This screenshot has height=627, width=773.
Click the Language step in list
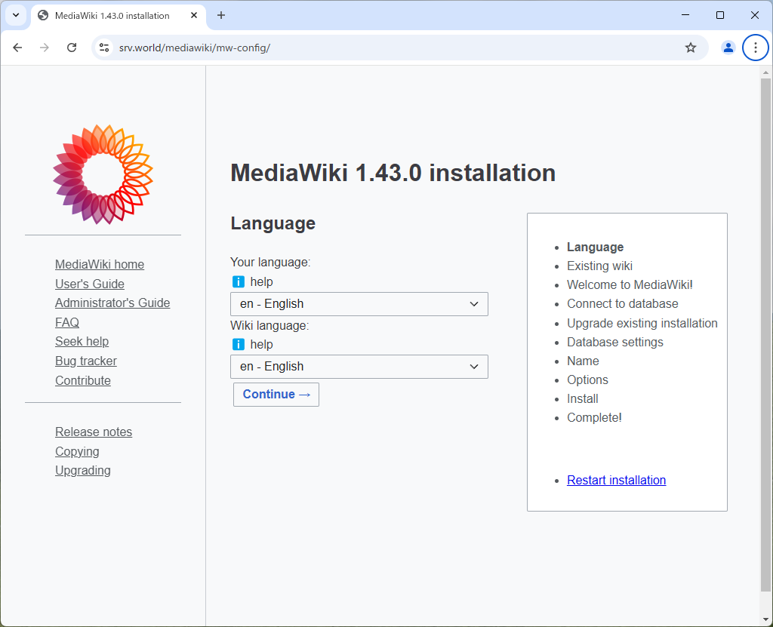(595, 247)
